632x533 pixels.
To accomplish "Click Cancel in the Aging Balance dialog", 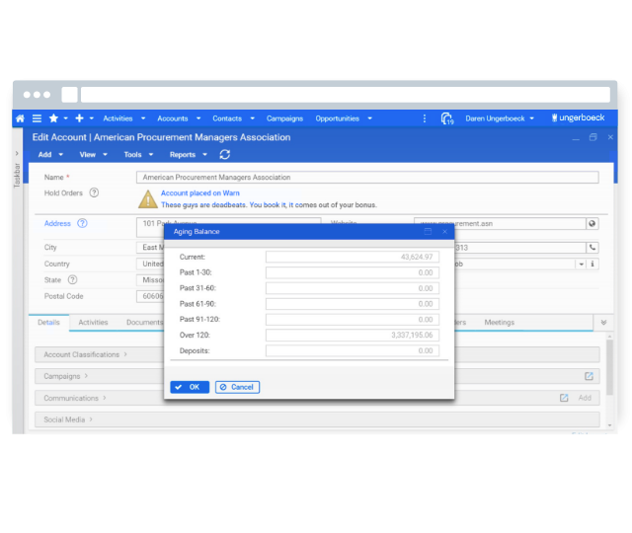I will coord(237,387).
